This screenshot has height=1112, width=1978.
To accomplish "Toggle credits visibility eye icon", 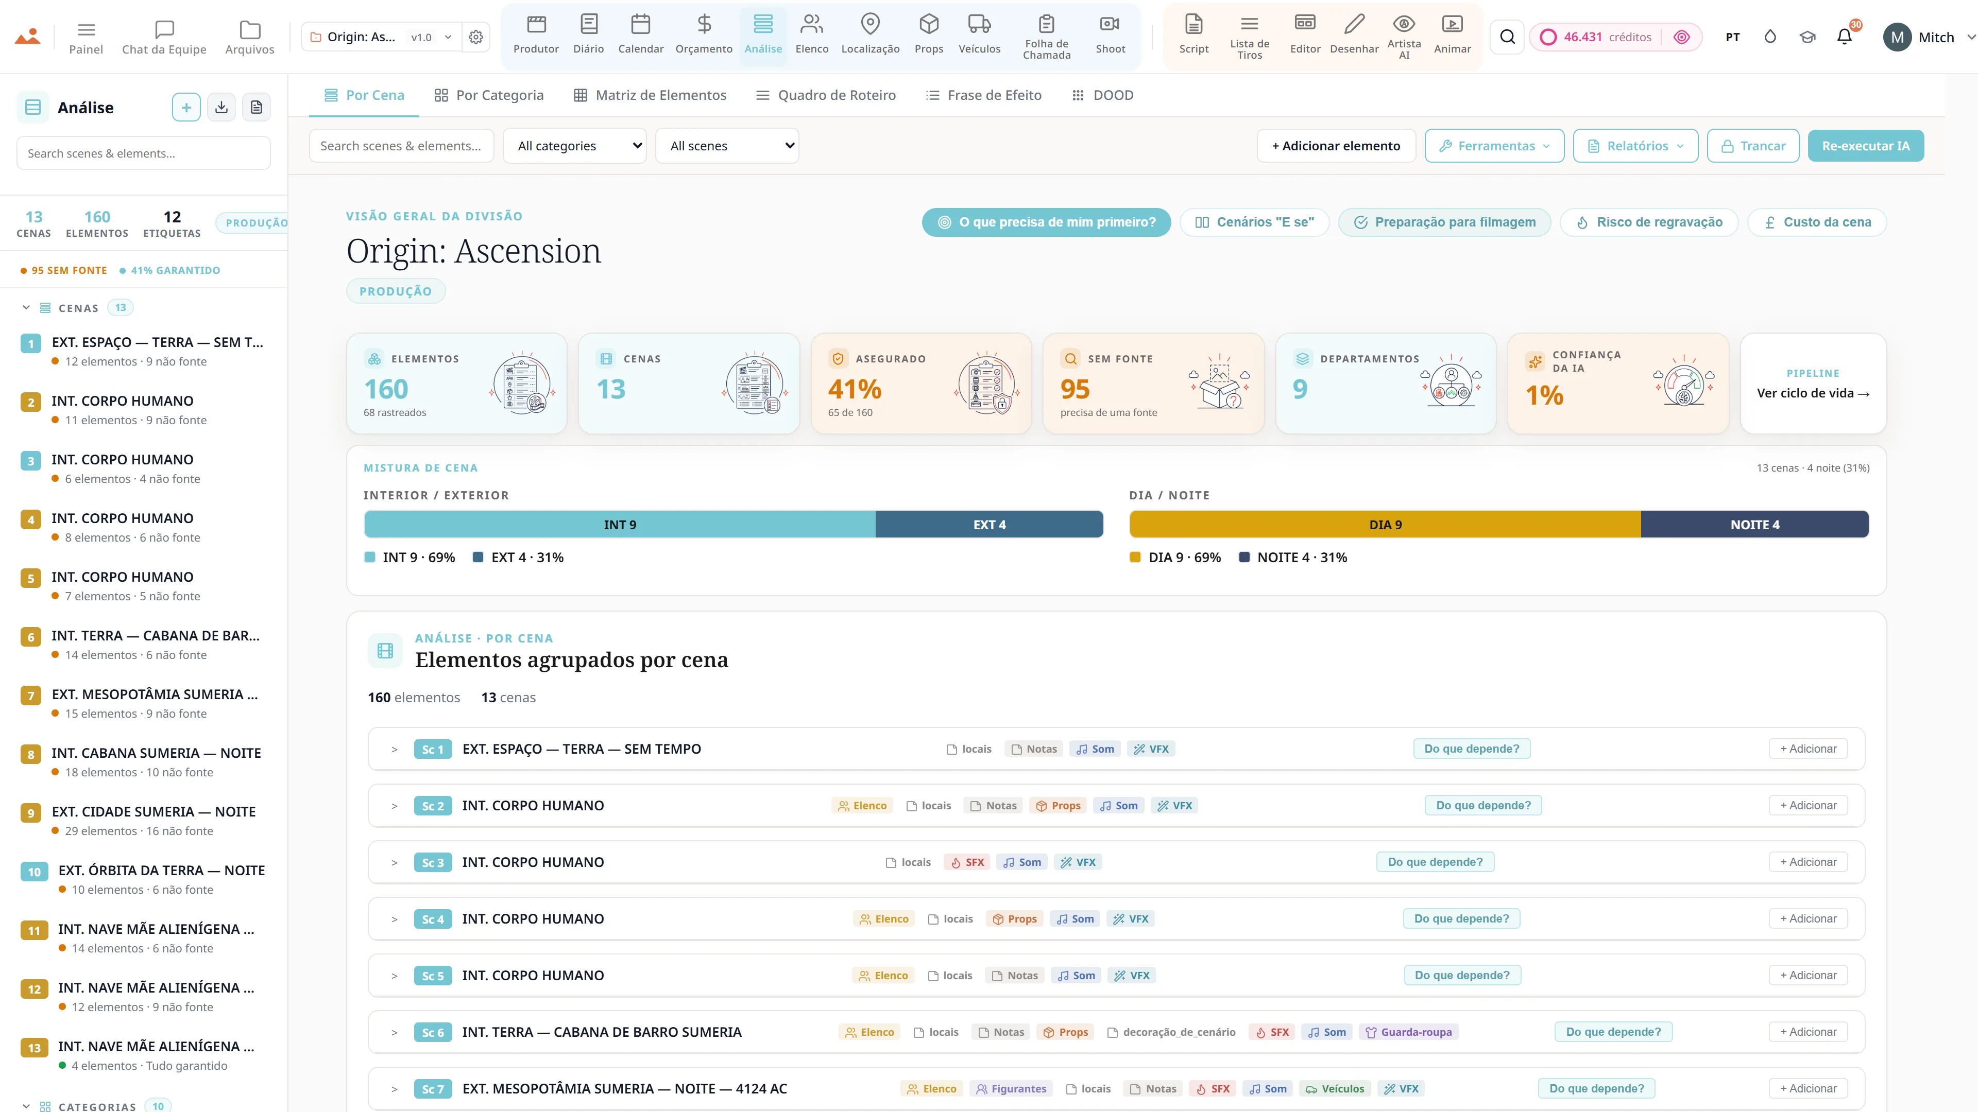I will click(x=1682, y=37).
